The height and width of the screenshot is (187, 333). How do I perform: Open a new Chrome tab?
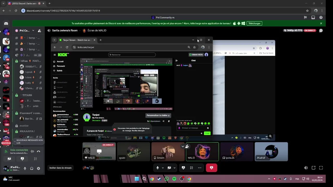click(49, 3)
